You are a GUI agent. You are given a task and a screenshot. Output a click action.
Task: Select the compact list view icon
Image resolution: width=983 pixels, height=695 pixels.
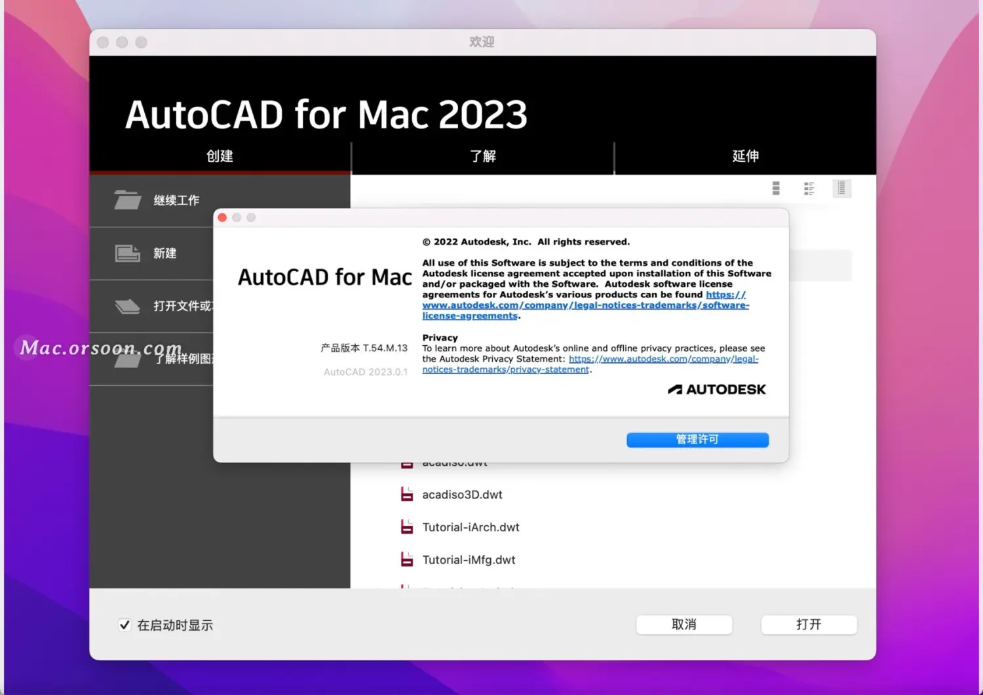coord(841,189)
